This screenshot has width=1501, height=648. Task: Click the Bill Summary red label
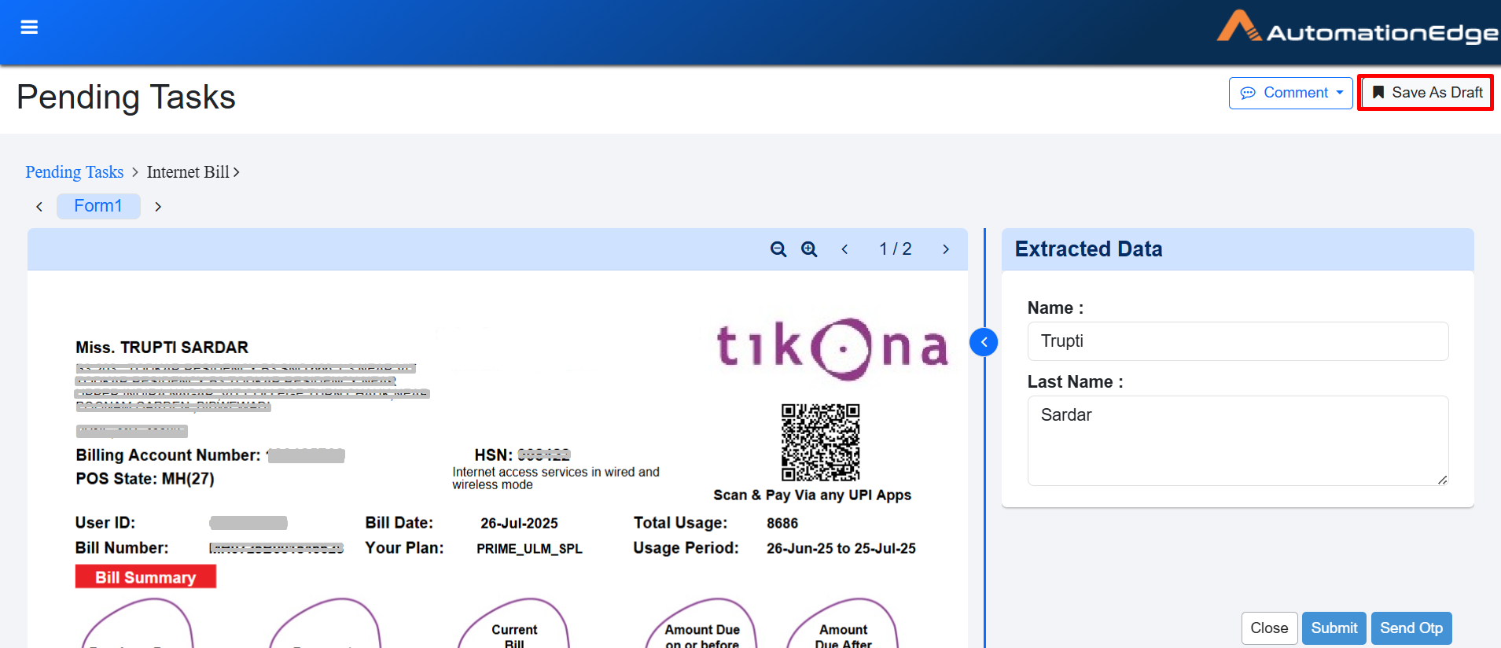[x=145, y=576]
